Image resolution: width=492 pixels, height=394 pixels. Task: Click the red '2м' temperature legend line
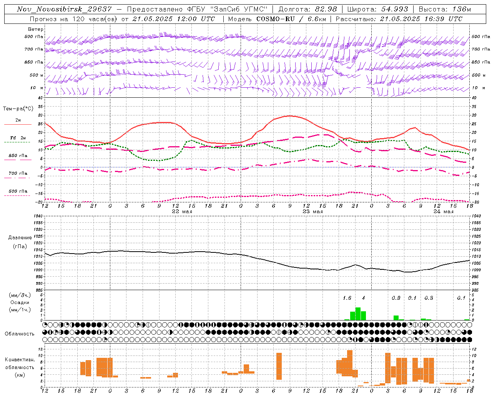[18, 124]
